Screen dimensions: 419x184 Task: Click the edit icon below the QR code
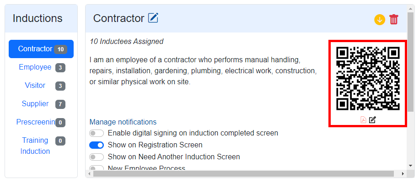click(372, 120)
